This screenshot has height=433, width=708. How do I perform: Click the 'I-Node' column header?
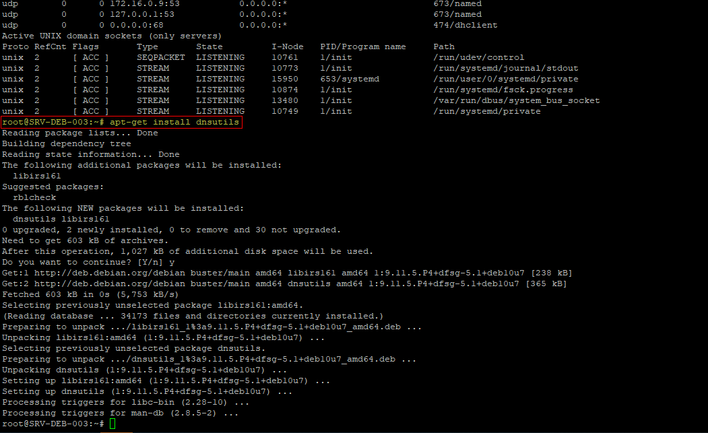(288, 46)
